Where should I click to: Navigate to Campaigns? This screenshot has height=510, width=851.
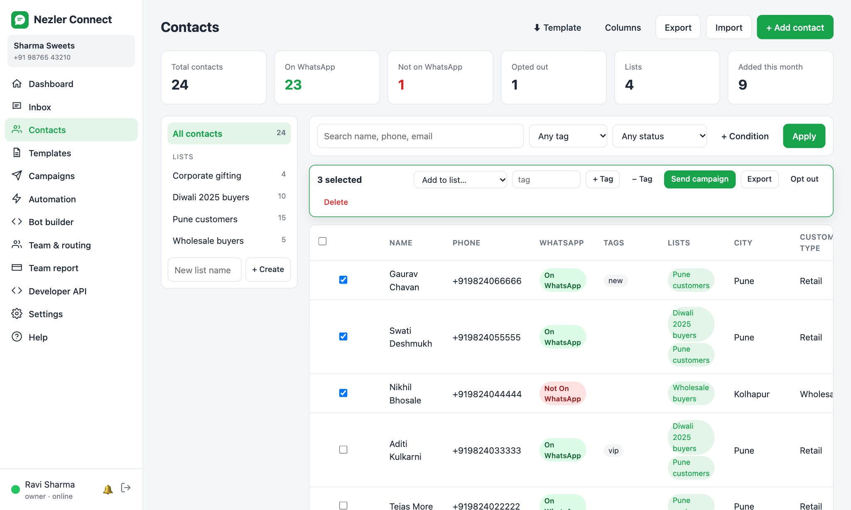tap(71, 176)
